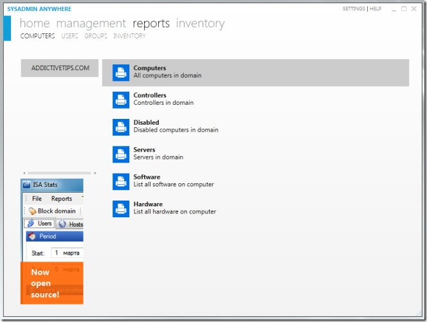Open 'Disabled computers in domain' report
The width and height of the screenshot is (427, 322).
coord(255,127)
